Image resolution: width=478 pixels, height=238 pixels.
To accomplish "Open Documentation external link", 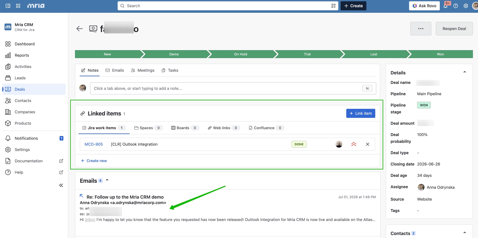I will tap(34, 161).
